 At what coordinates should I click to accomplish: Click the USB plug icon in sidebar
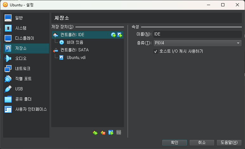click(8, 89)
